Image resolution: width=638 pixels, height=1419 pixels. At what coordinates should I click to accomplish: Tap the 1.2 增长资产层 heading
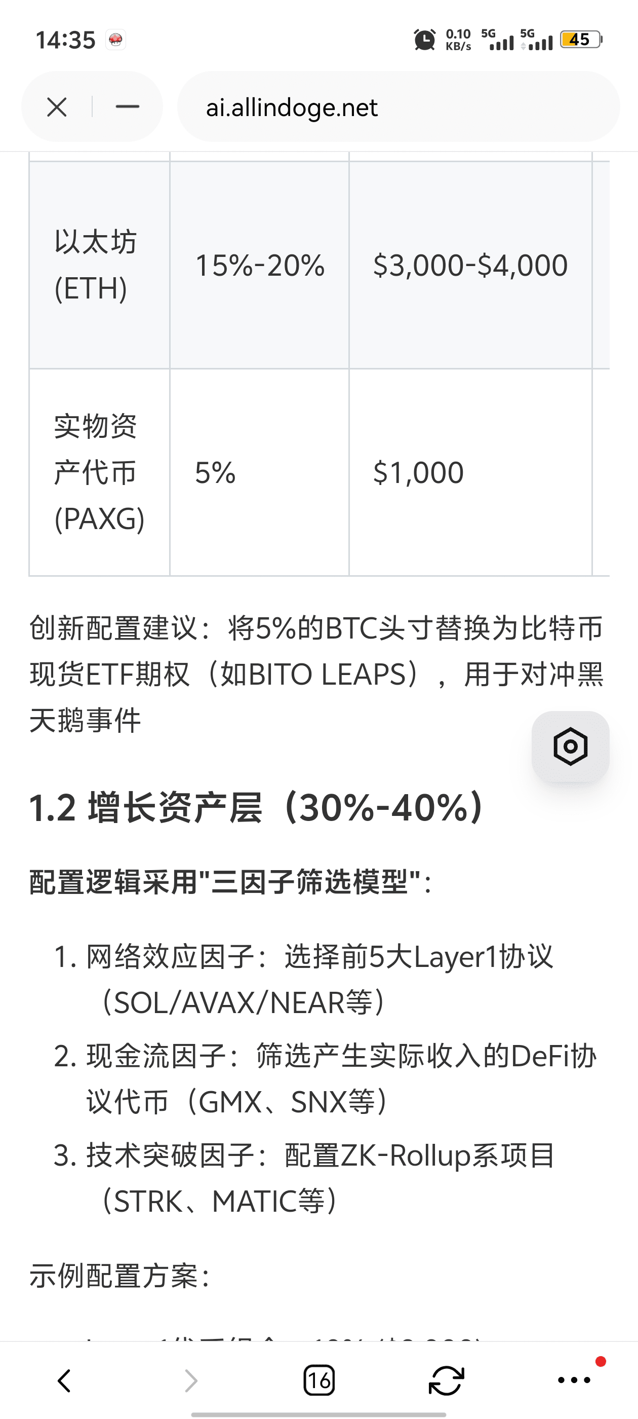[257, 808]
